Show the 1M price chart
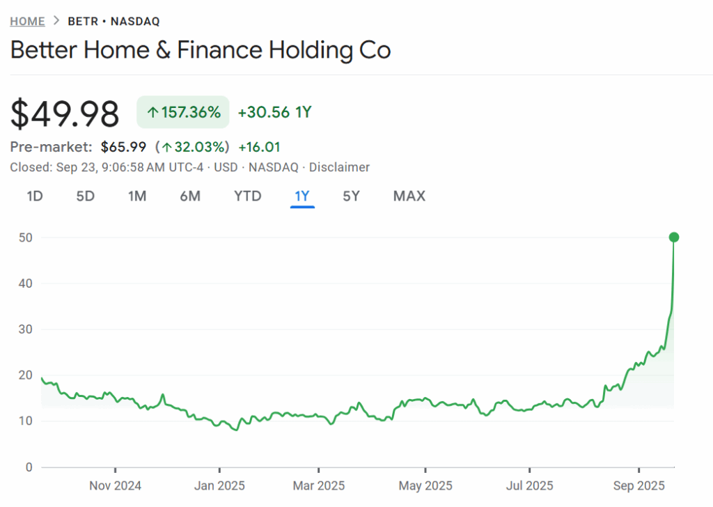This screenshot has height=507, width=713. pyautogui.click(x=137, y=196)
